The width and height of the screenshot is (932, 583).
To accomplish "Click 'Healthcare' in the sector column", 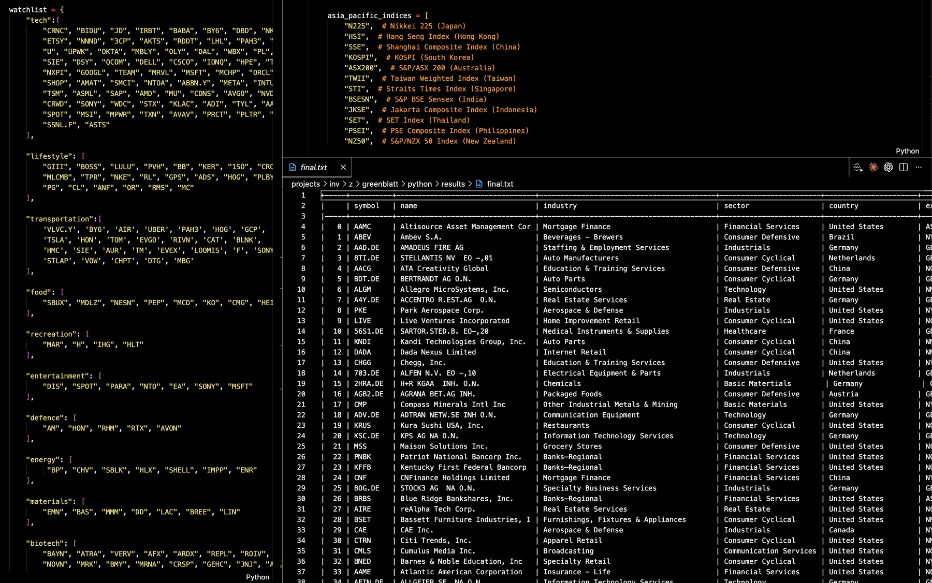I will [x=745, y=331].
